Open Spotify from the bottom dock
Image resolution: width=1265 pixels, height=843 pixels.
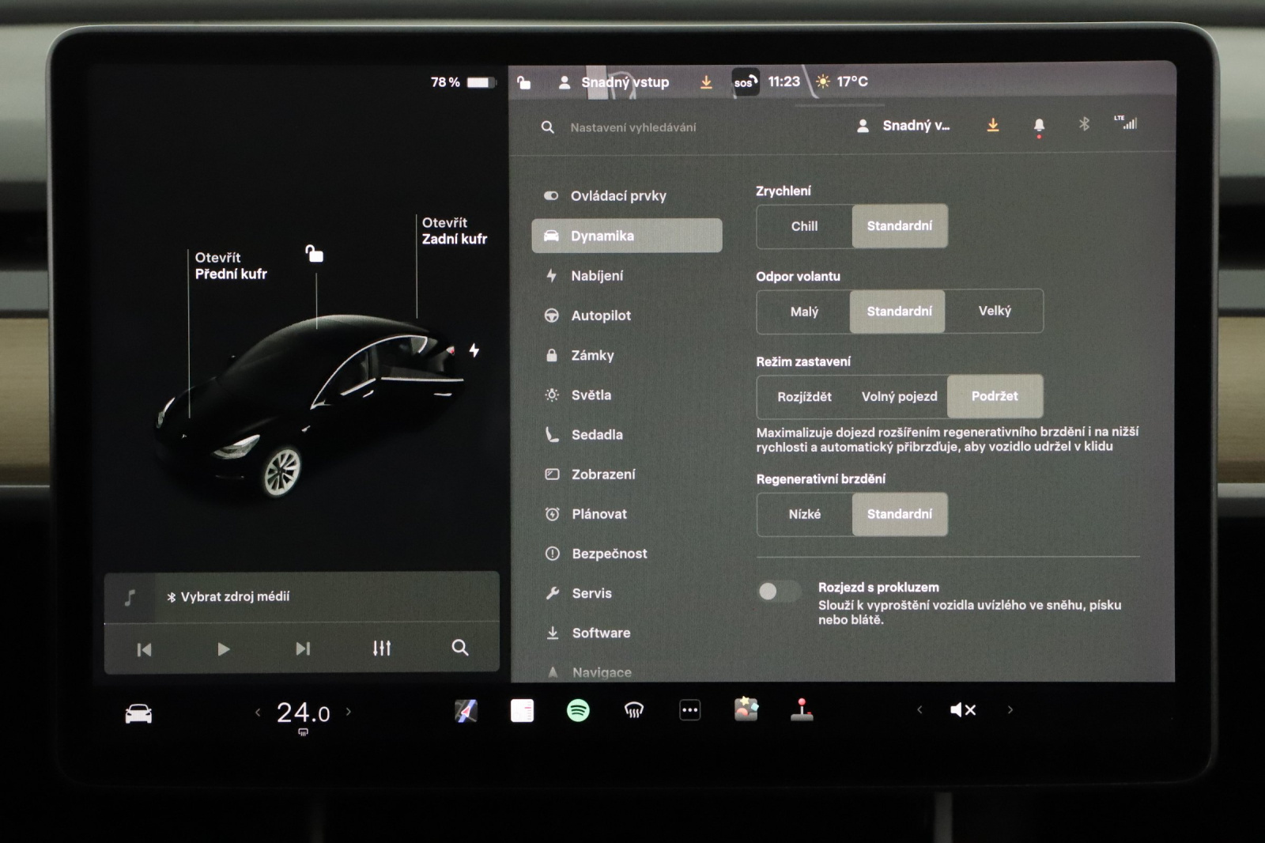[578, 710]
